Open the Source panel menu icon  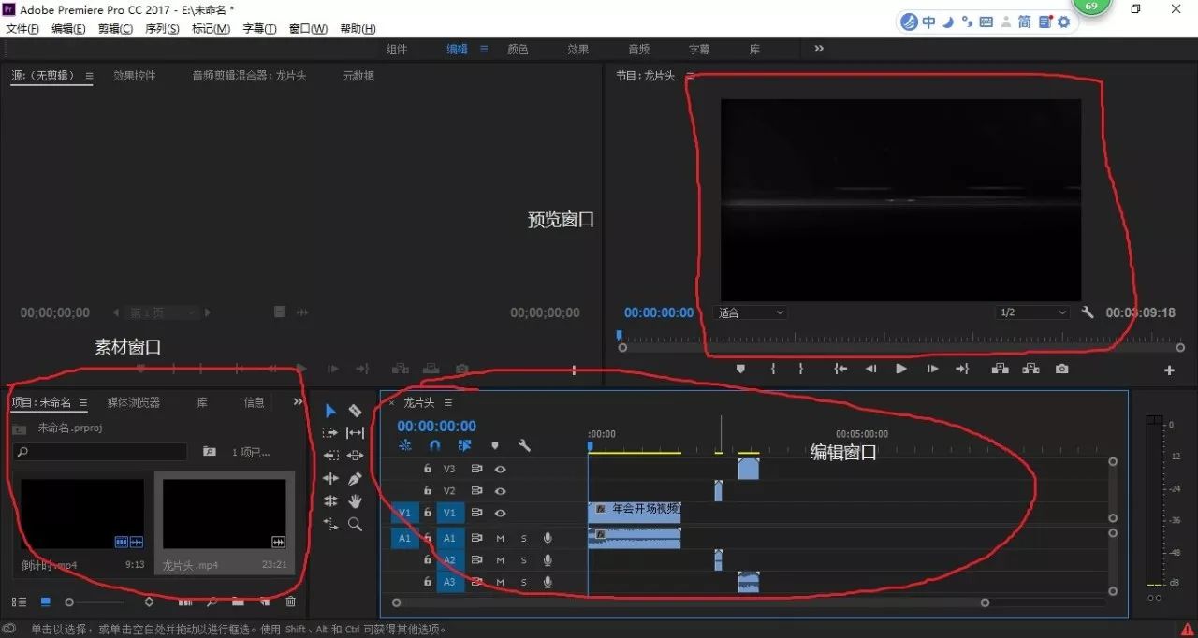90,76
